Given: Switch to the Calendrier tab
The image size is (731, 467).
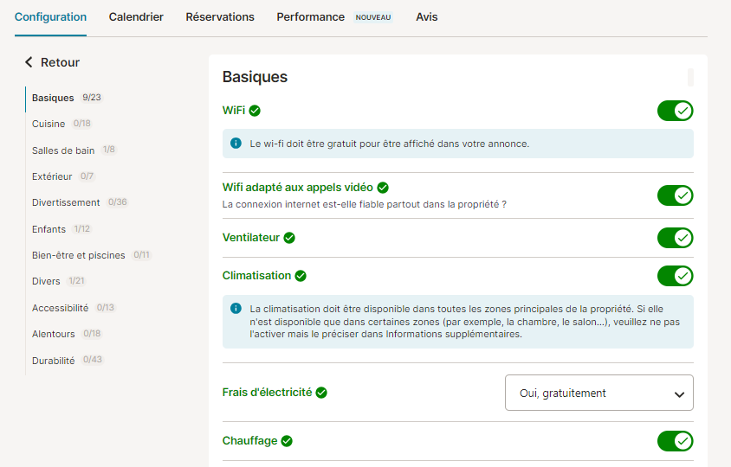Looking at the screenshot, I should point(136,17).
